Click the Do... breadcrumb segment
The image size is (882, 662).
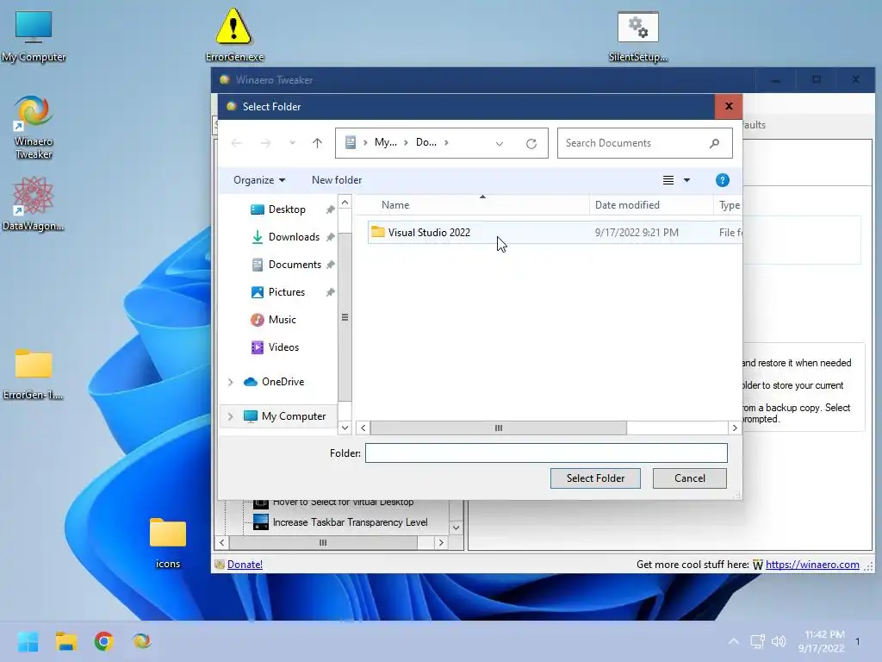(425, 142)
